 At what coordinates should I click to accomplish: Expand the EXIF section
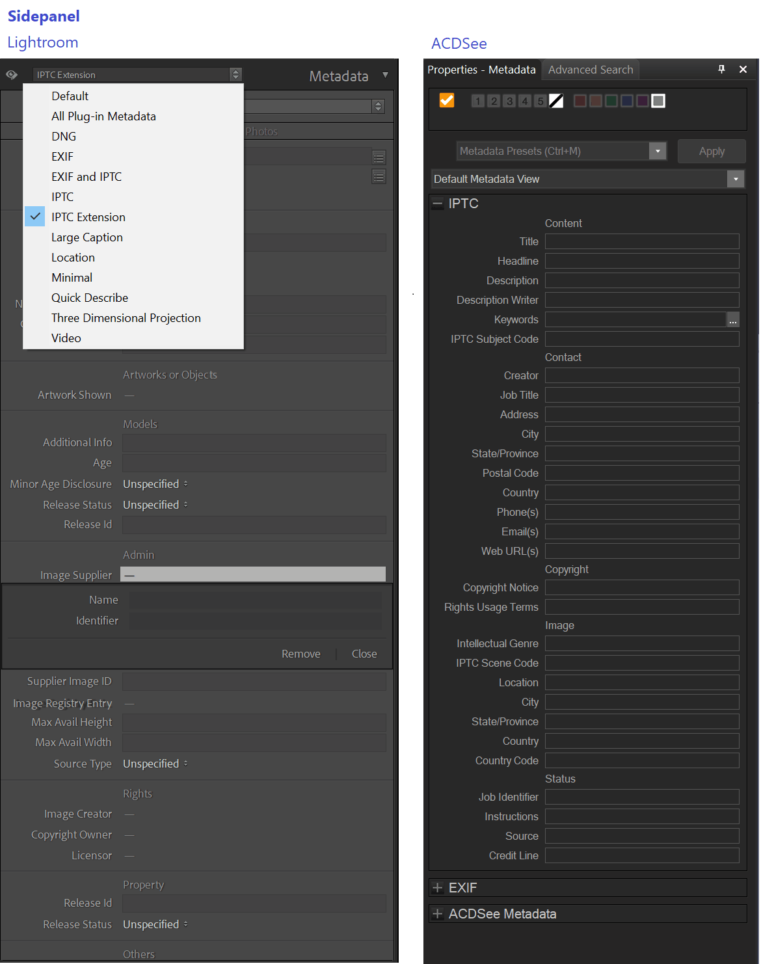[438, 888]
